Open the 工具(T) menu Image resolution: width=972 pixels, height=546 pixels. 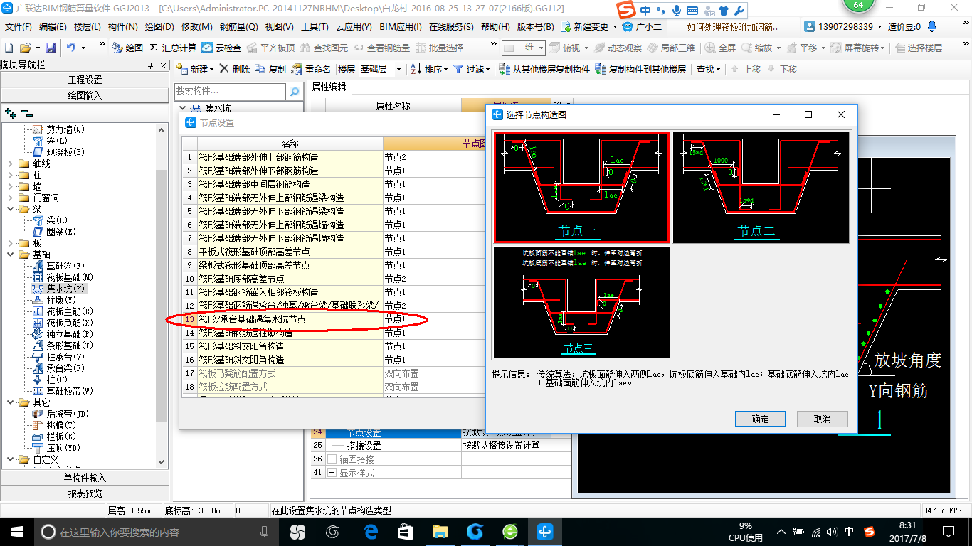(x=315, y=27)
